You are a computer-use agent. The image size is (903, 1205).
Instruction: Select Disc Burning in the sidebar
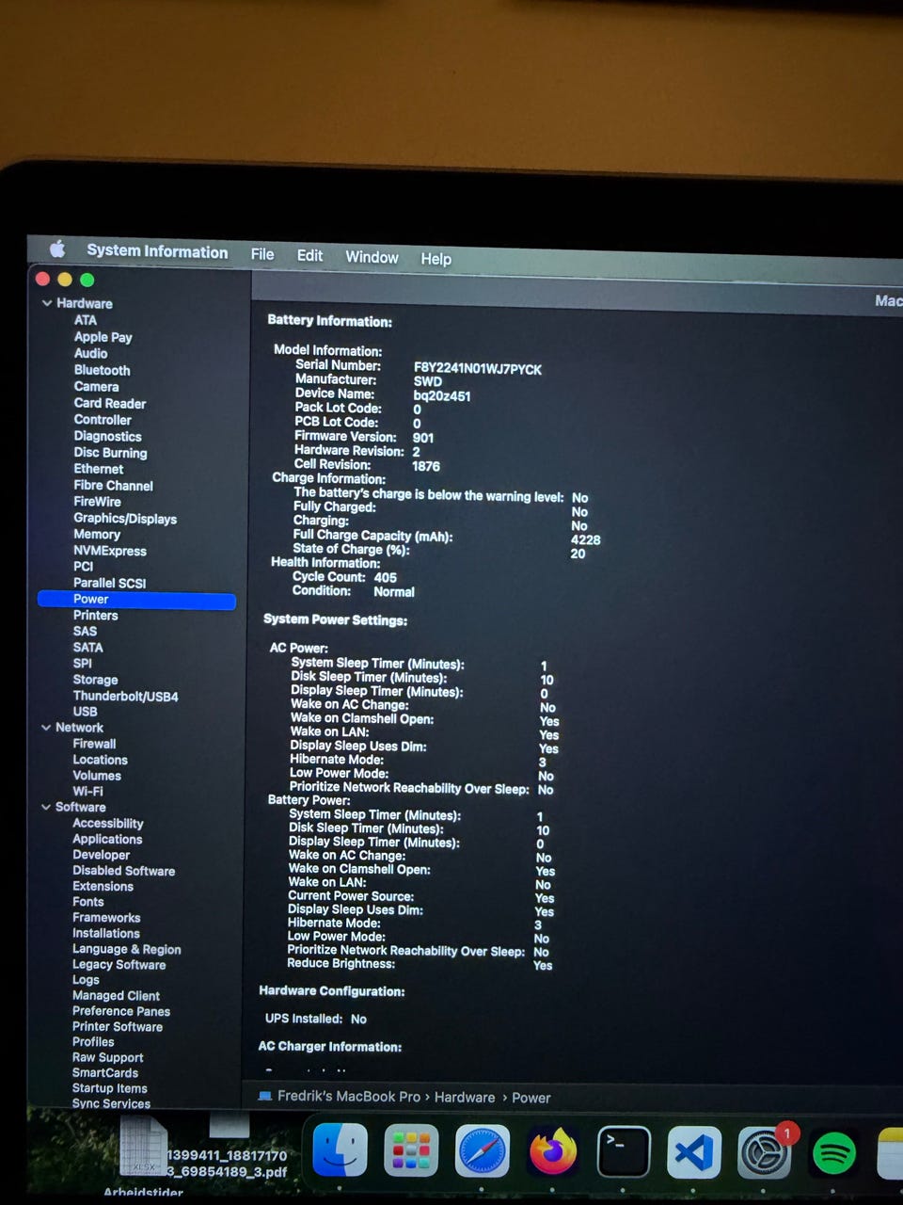pyautogui.click(x=111, y=453)
